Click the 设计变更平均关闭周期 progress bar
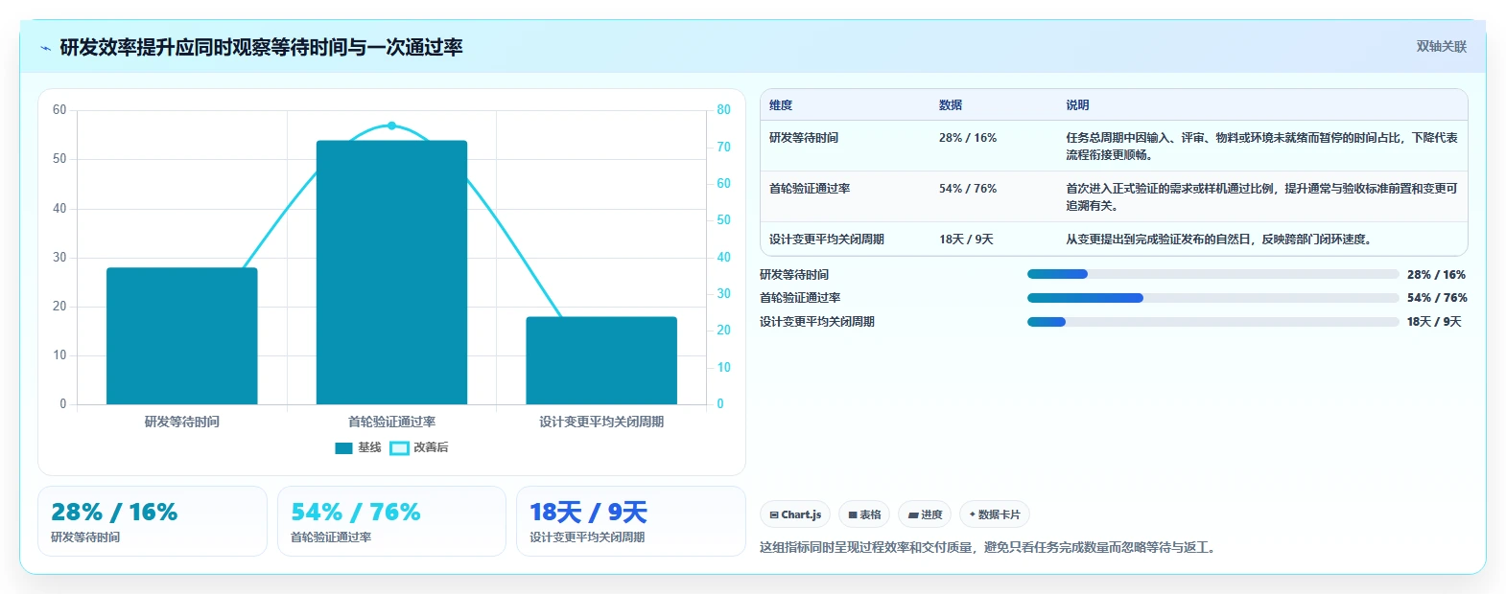 pos(1212,322)
